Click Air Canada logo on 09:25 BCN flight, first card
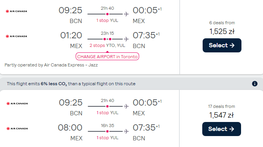 (16, 11)
